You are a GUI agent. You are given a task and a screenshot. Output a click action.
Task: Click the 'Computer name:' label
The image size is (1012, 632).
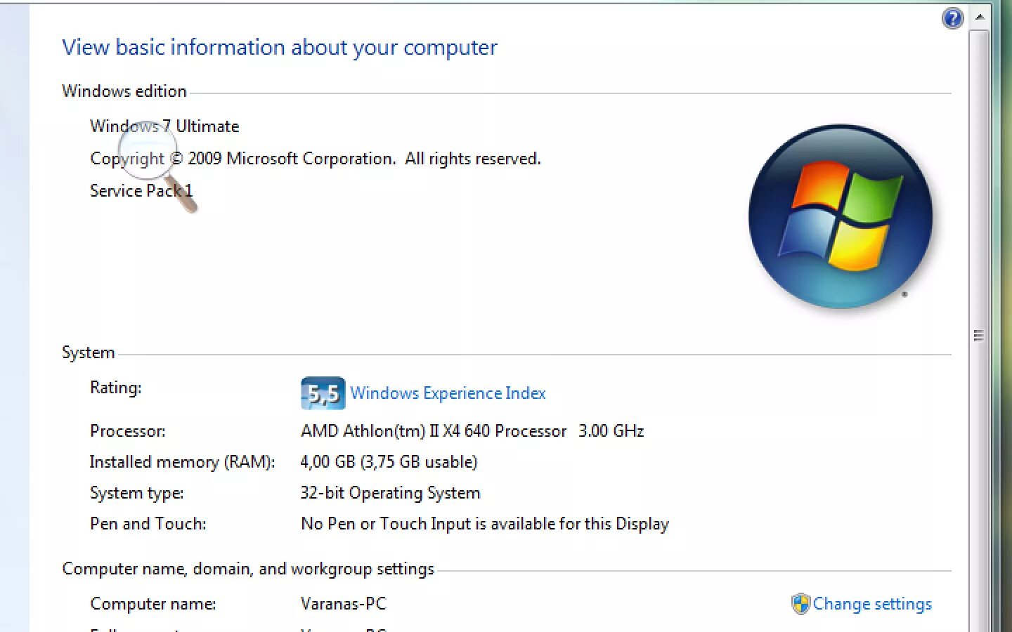point(153,604)
